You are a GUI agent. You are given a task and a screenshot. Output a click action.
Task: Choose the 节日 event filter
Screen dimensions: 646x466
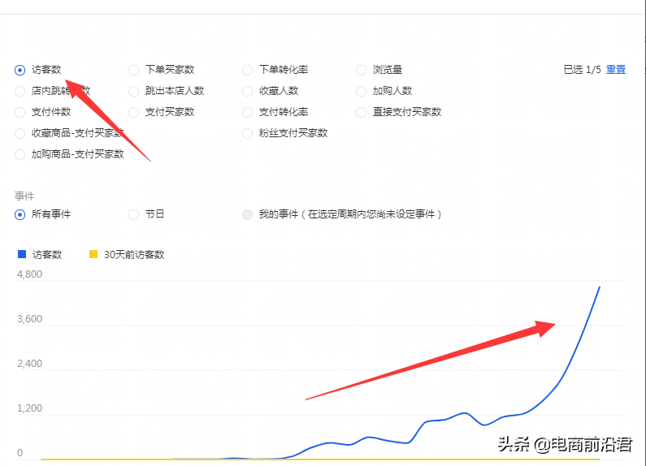pyautogui.click(x=133, y=214)
